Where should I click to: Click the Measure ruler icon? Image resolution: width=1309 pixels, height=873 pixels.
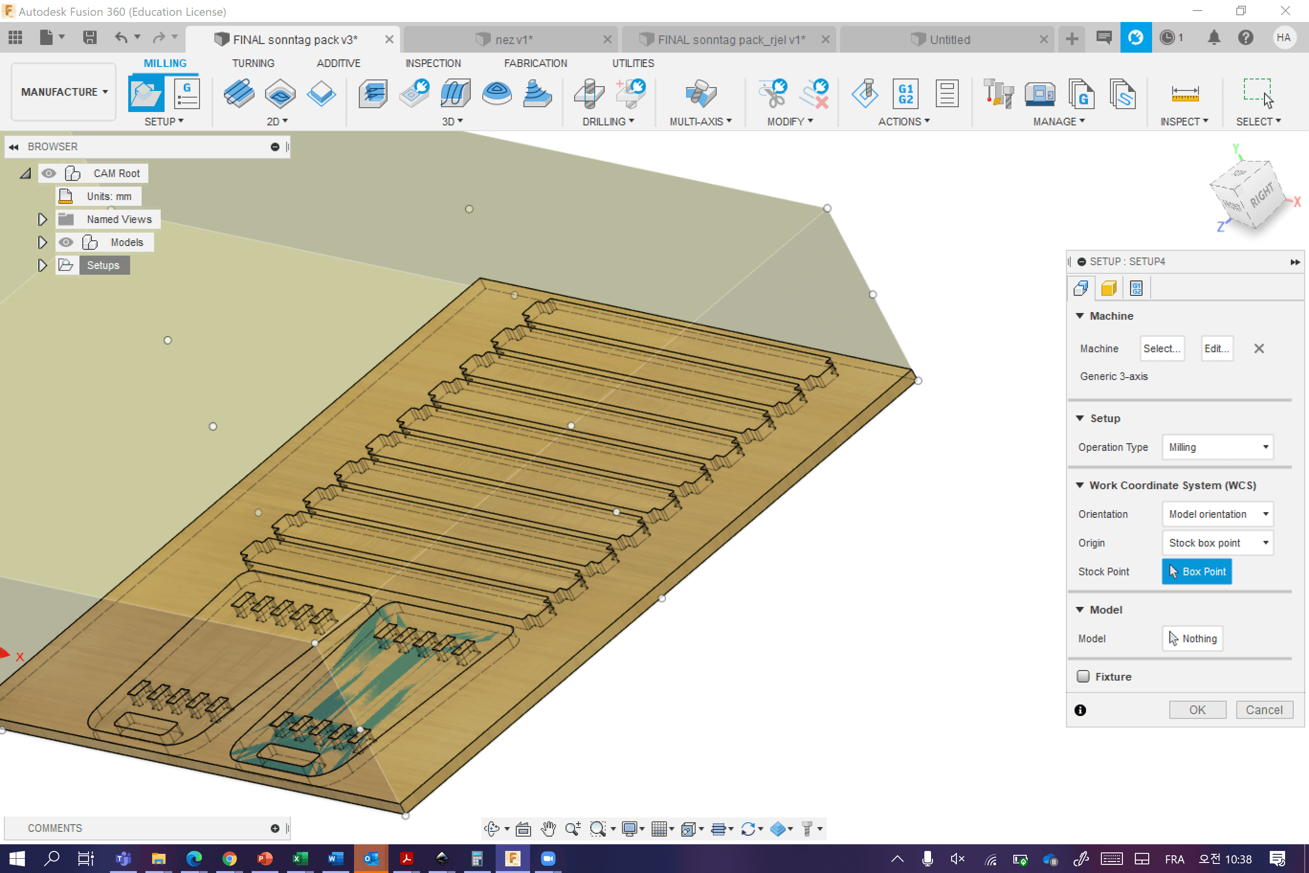[1184, 93]
